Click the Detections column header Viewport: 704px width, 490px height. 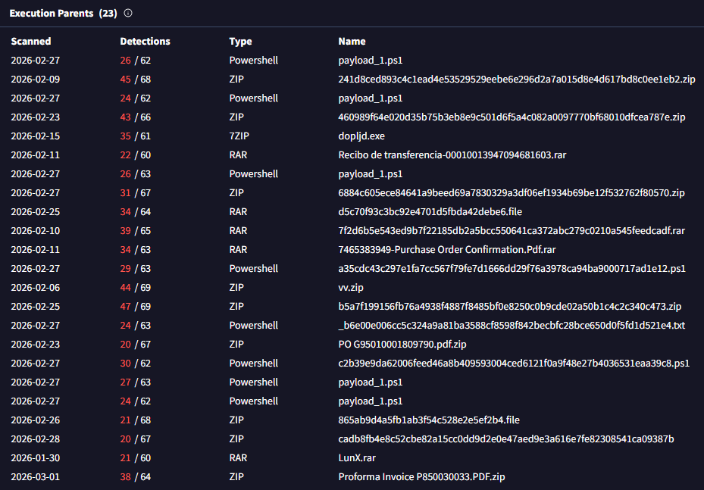point(145,42)
